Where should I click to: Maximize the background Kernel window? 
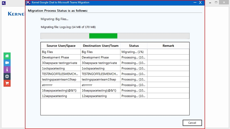[x=216, y=2]
